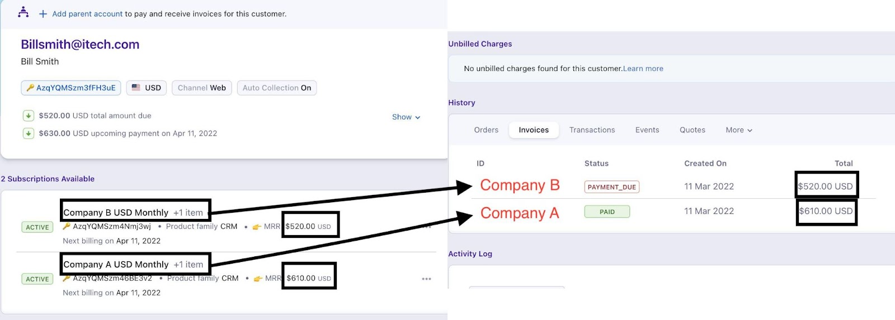Click the account hierarchy icon
The image size is (895, 320).
[23, 12]
